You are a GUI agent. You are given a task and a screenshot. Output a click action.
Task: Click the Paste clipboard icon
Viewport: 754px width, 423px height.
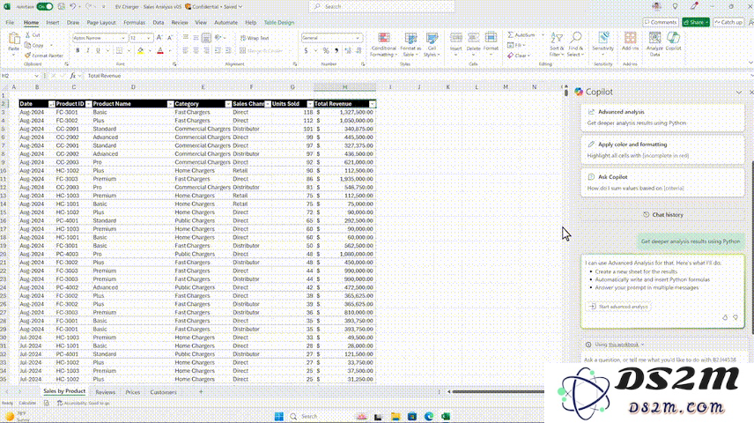click(x=14, y=39)
